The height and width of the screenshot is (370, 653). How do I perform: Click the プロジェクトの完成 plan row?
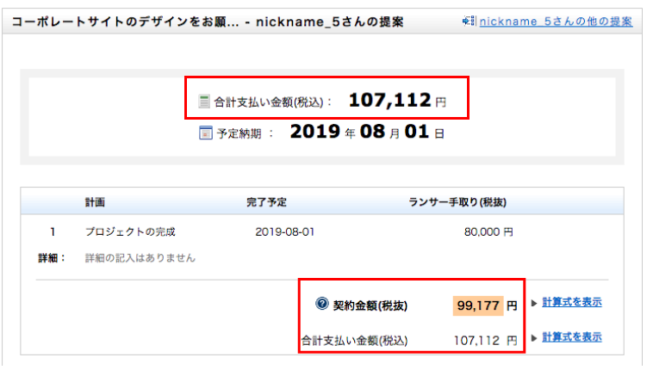coord(130,231)
